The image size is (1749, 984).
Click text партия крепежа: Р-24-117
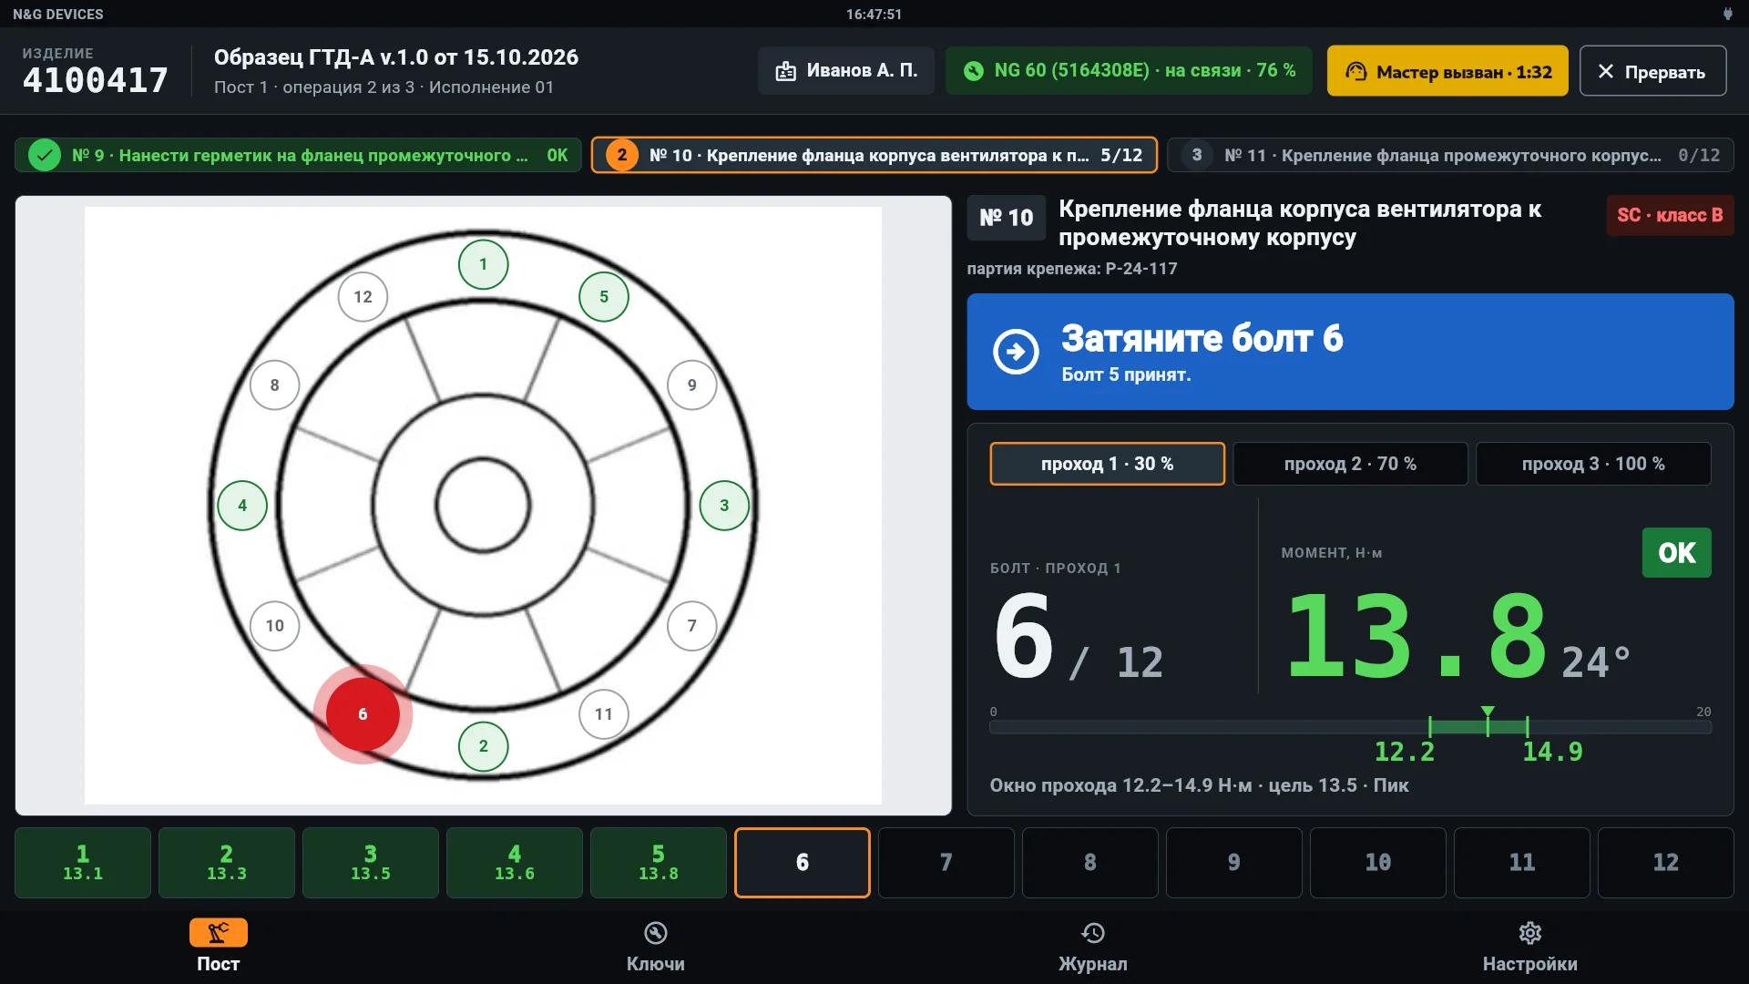click(x=1072, y=269)
